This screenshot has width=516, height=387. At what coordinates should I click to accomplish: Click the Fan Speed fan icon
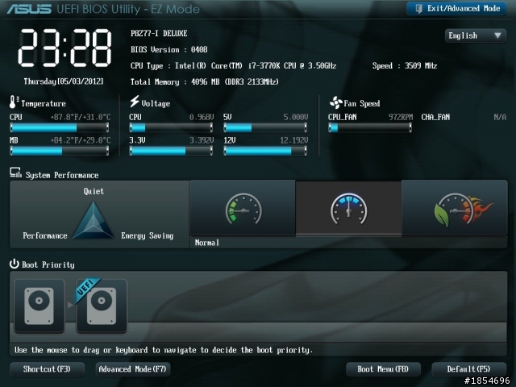[x=335, y=102]
